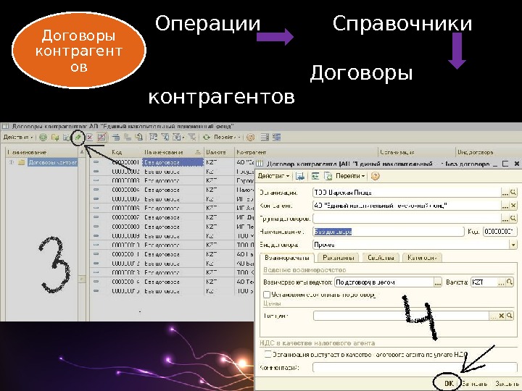
Task: Click the green reread icon in contract form toolbar
Action: tap(315, 176)
